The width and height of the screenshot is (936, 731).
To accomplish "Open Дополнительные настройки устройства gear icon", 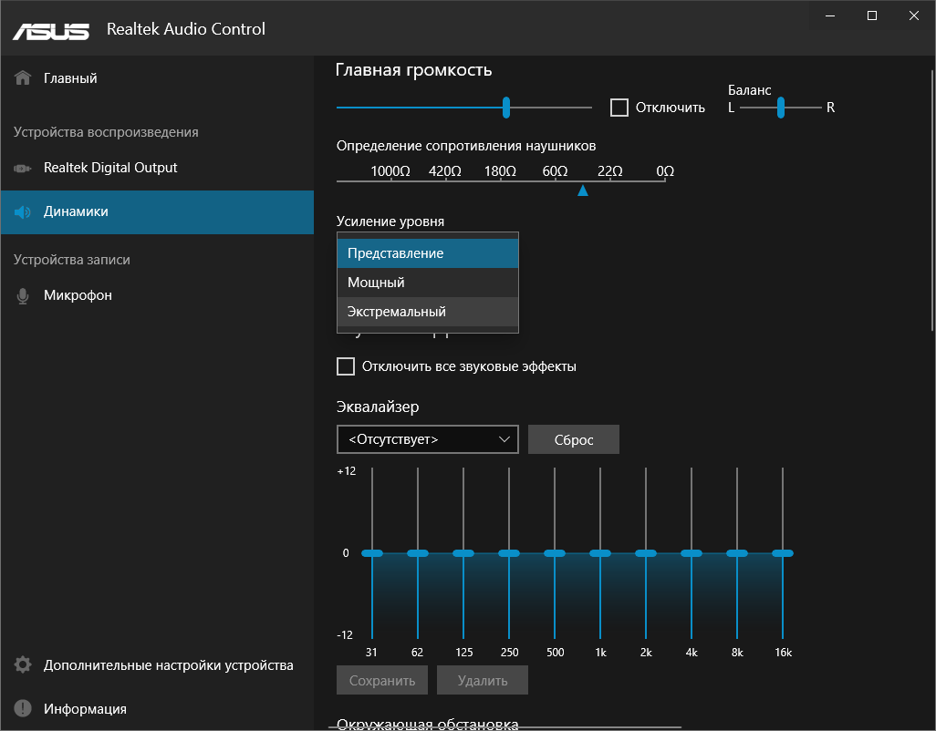I will [x=22, y=666].
